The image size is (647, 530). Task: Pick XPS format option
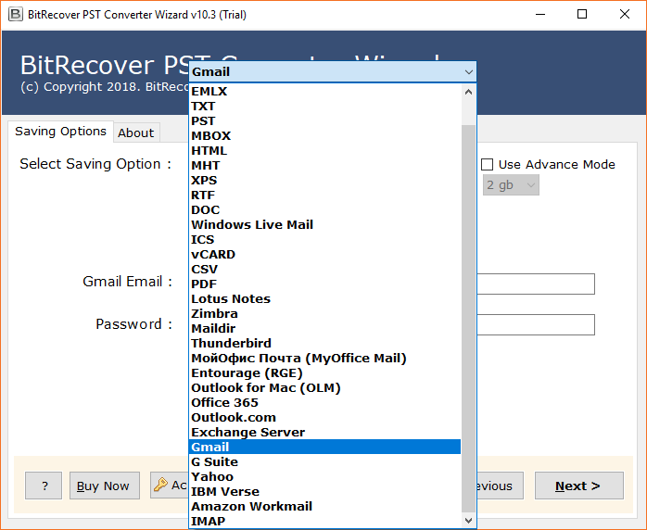click(x=324, y=181)
